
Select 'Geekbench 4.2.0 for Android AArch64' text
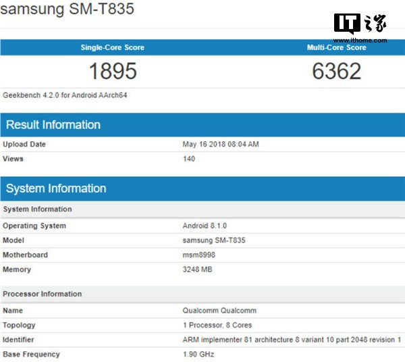tap(65, 95)
